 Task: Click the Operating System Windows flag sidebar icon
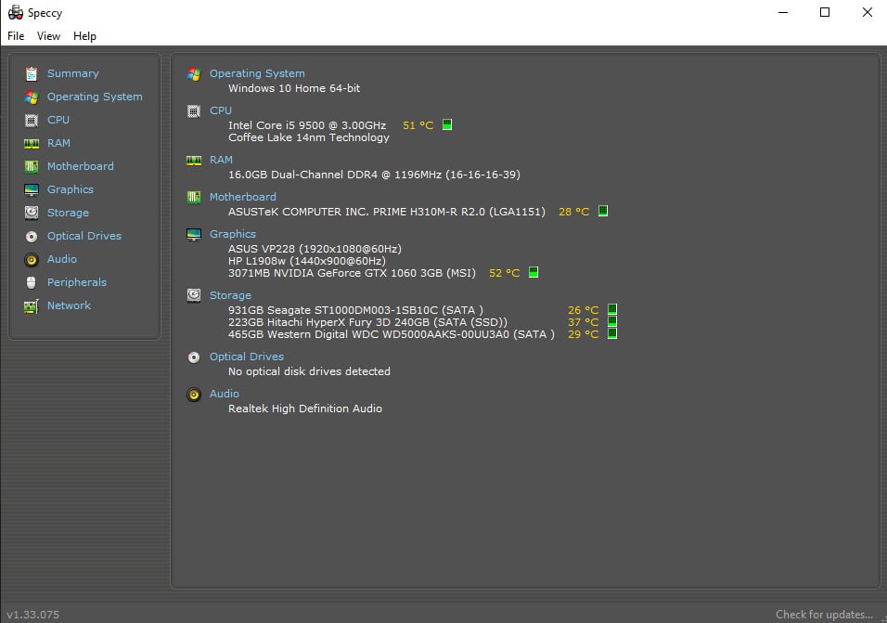coord(32,97)
